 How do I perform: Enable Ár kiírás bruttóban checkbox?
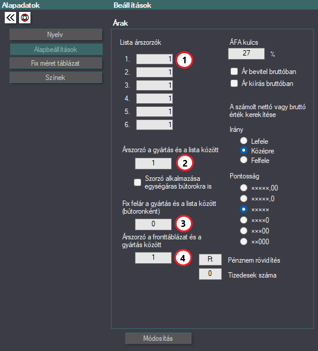click(234, 84)
